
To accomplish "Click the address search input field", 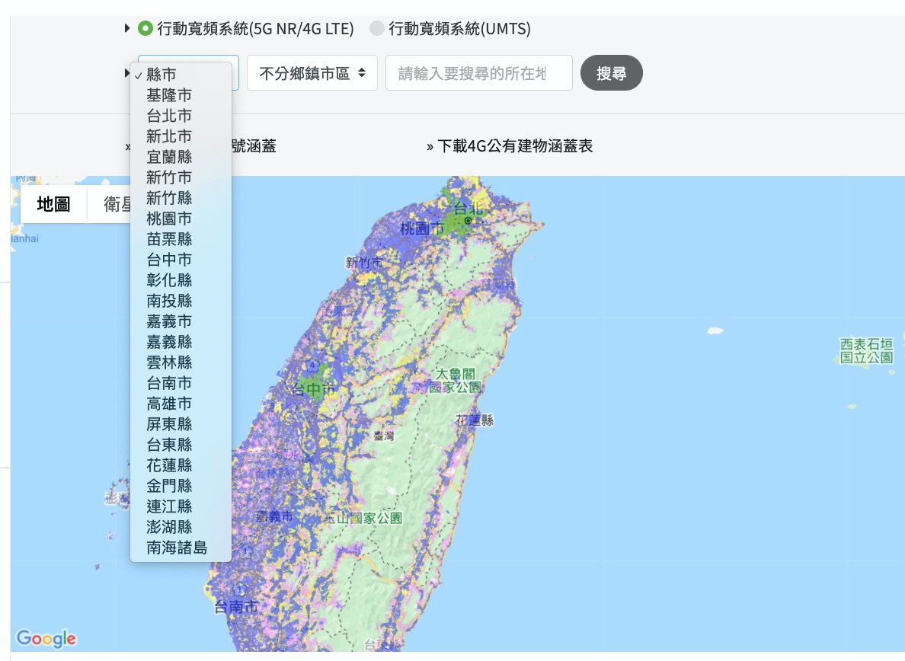I will (x=479, y=73).
